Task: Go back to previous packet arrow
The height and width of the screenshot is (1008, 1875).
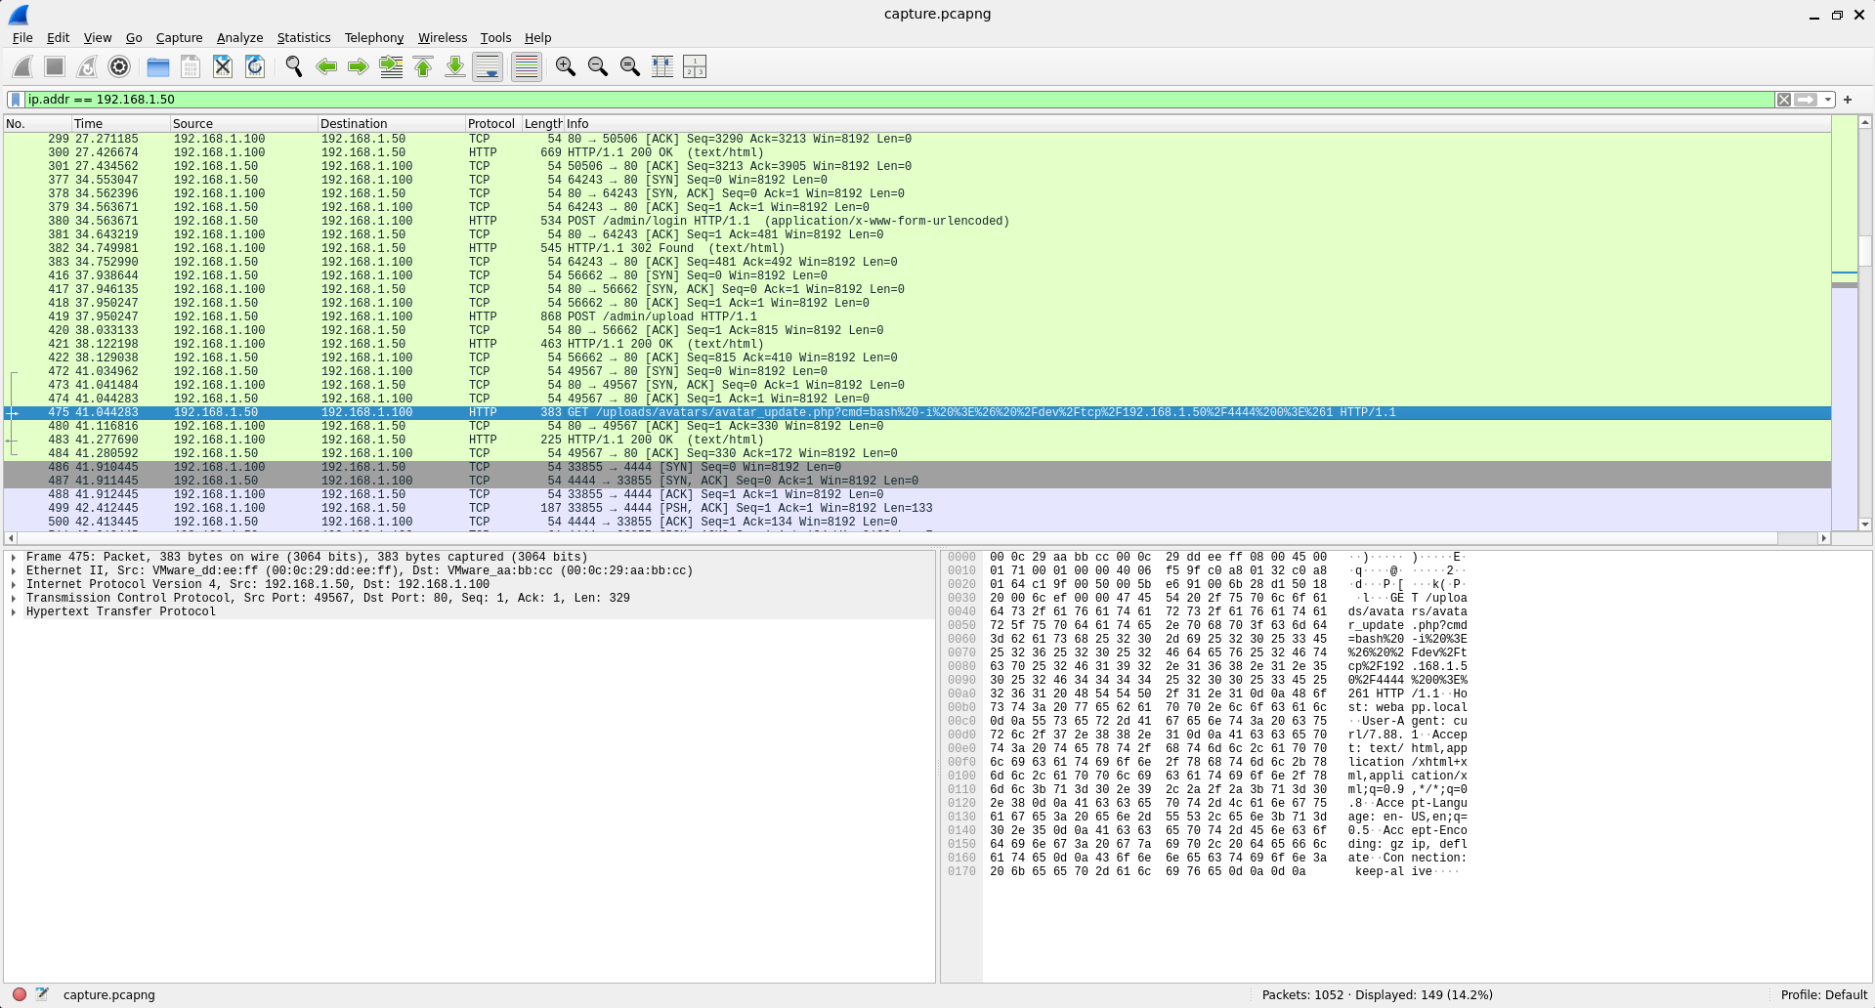Action: [x=326, y=66]
